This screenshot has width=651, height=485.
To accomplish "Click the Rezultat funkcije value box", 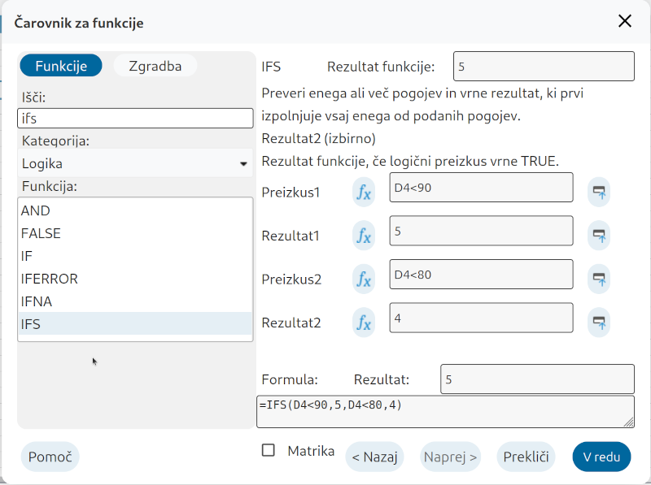I will pyautogui.click(x=544, y=67).
